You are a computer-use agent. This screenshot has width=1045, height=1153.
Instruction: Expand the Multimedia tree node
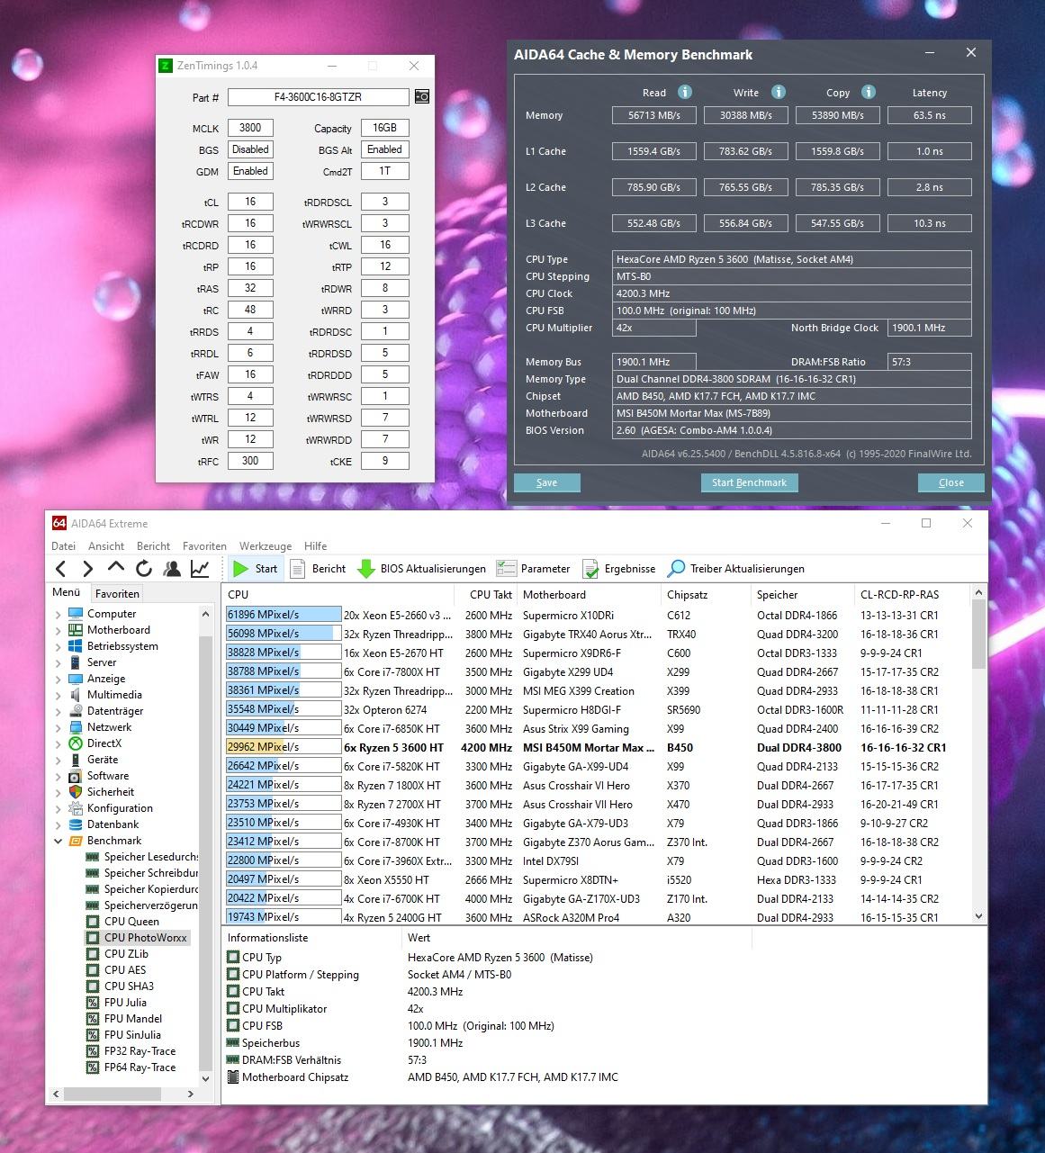pos(59,695)
